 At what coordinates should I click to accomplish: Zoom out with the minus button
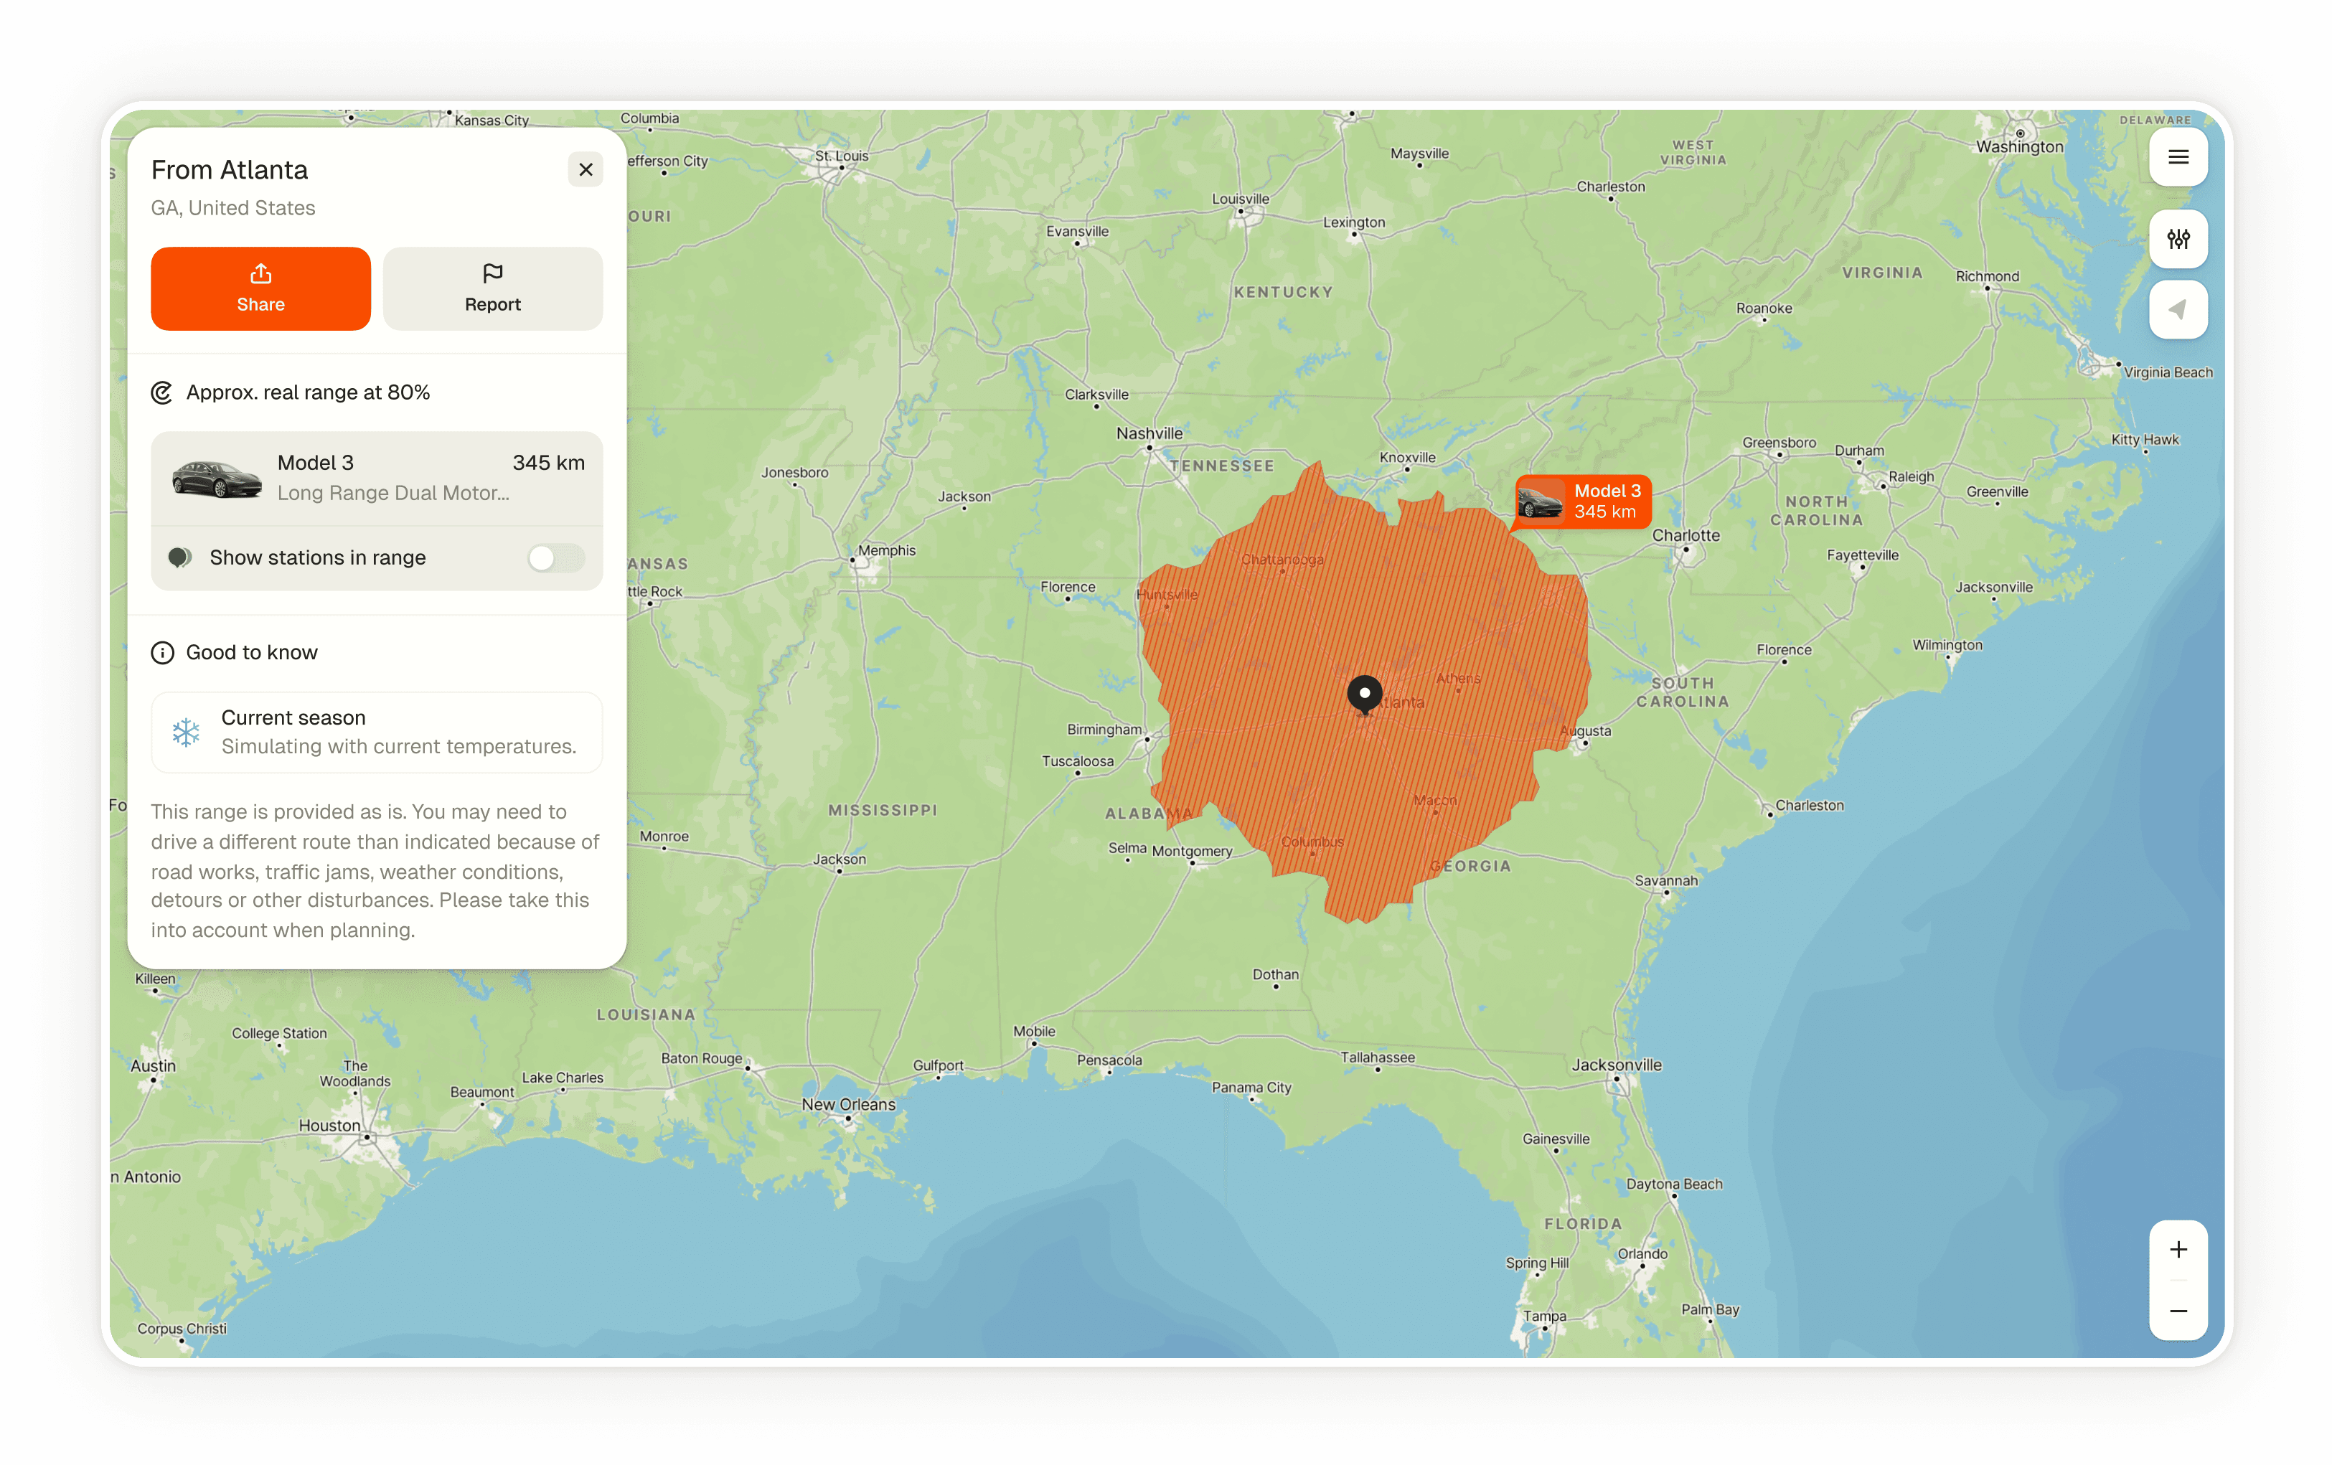click(2178, 1311)
